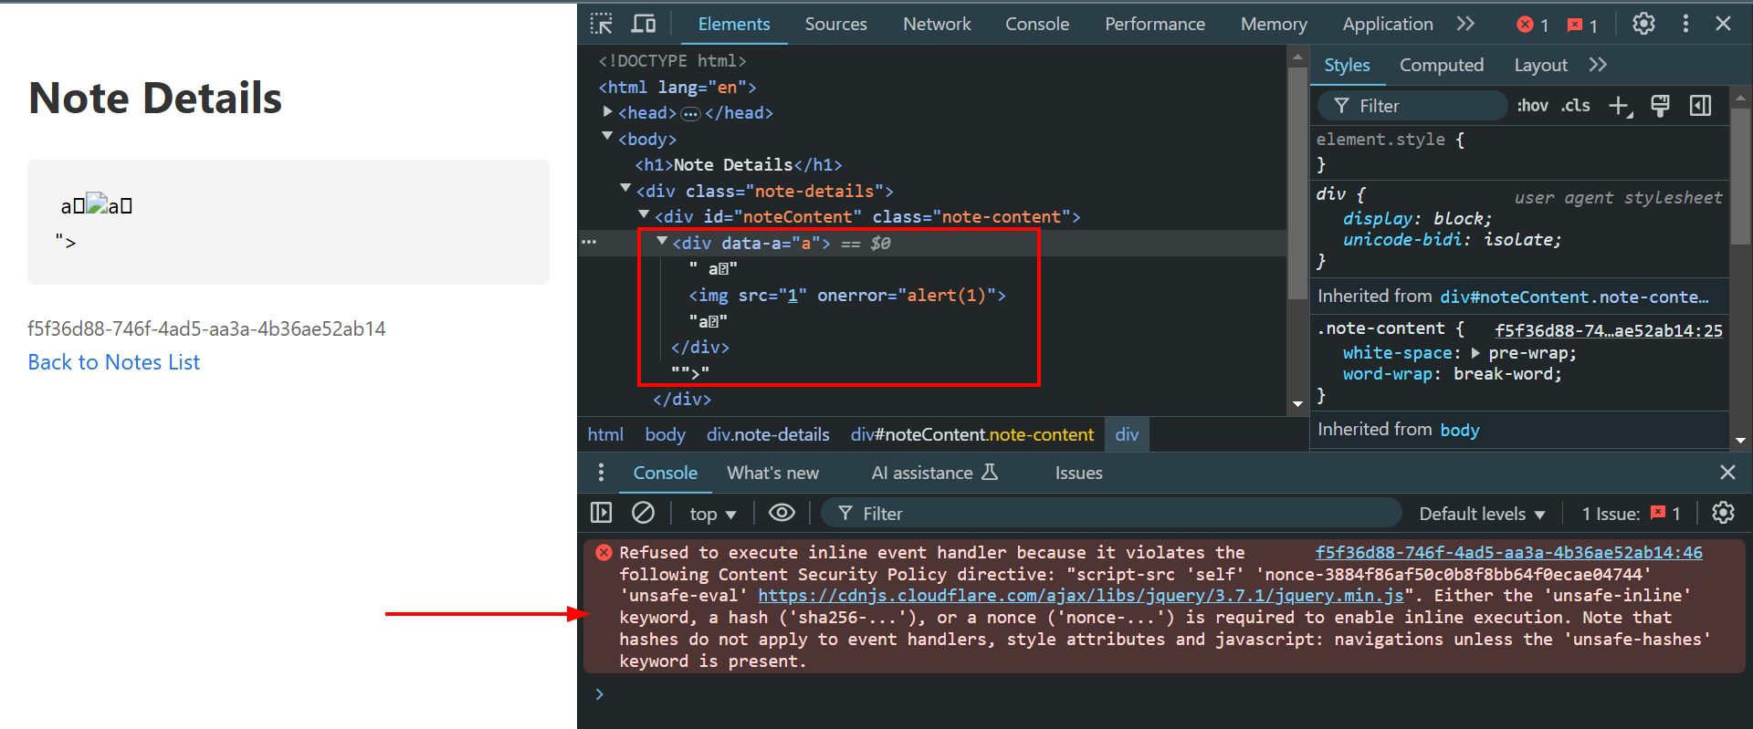This screenshot has height=729, width=1753.
Task: Clear the console with the clear icon
Action: click(x=643, y=513)
